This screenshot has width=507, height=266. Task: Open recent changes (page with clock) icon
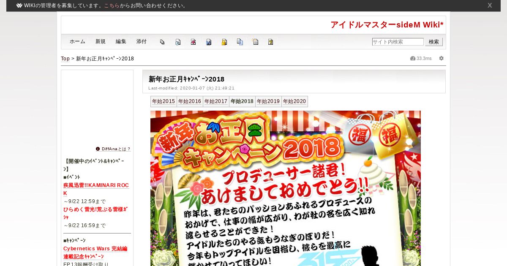pyautogui.click(x=178, y=42)
